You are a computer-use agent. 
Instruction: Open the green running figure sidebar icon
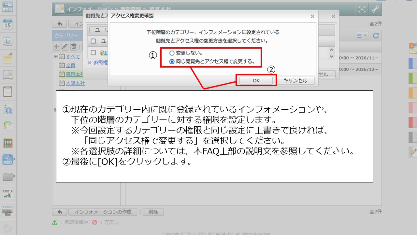pos(7,194)
